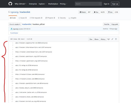Click the Copy path button

[x=115, y=24]
